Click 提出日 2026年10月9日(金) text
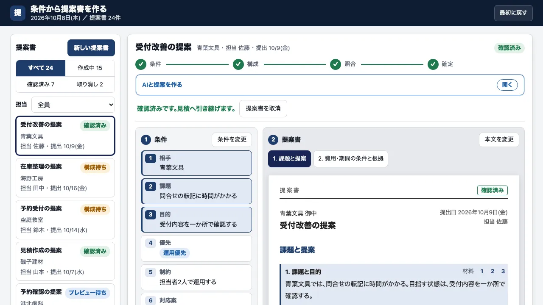The height and width of the screenshot is (305, 543). (x=473, y=212)
